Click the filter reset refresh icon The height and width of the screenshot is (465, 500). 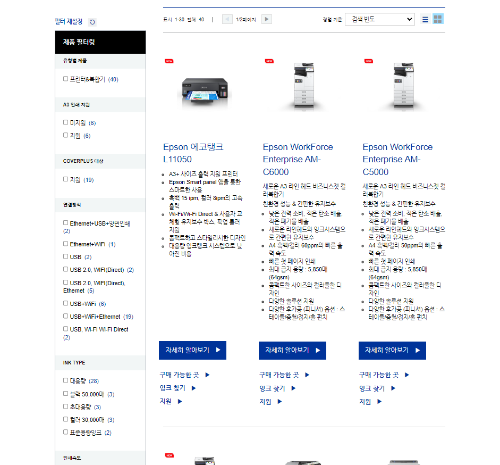92,22
